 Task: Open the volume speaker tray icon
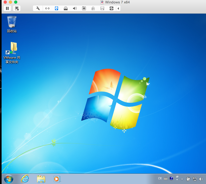[201, 179]
